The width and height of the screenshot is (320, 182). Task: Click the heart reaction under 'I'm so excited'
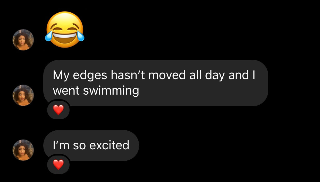pyautogui.click(x=58, y=165)
